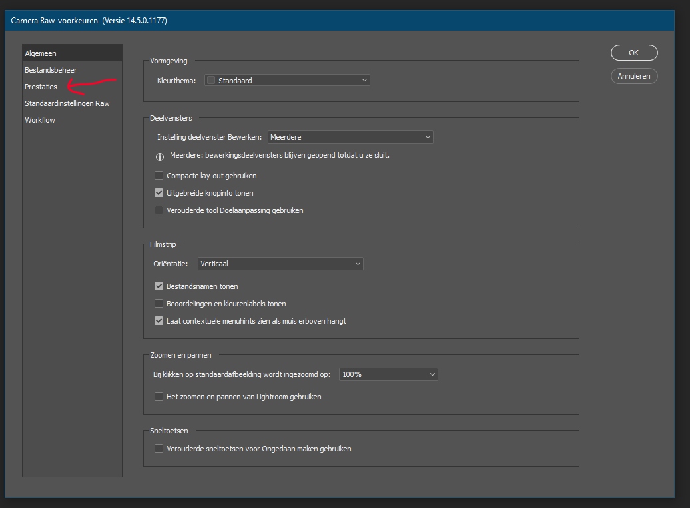This screenshot has height=508, width=690.
Task: Click the 'Meerdere: bewerkingsdeelvensters blijven geopend' hint text
Action: click(x=280, y=155)
